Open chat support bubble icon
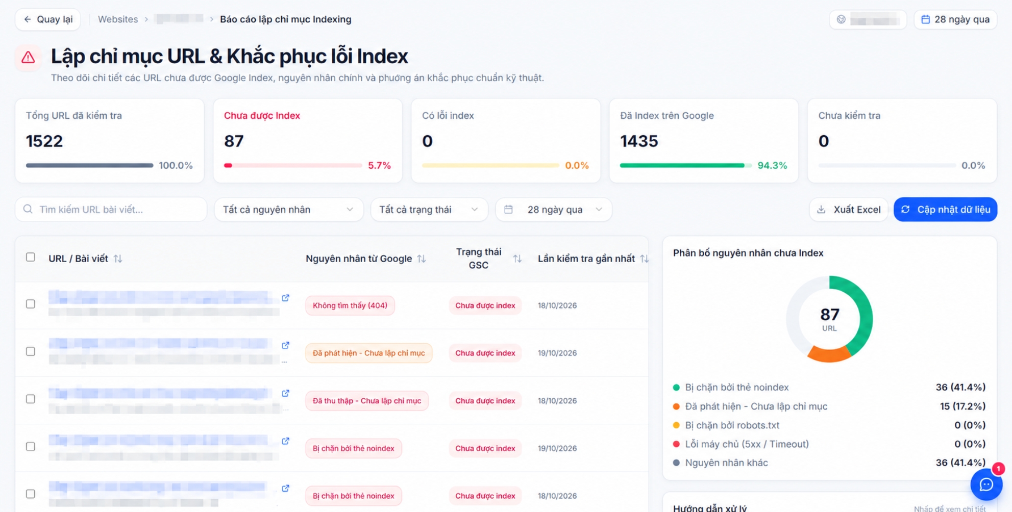This screenshot has height=512, width=1012. (x=986, y=484)
